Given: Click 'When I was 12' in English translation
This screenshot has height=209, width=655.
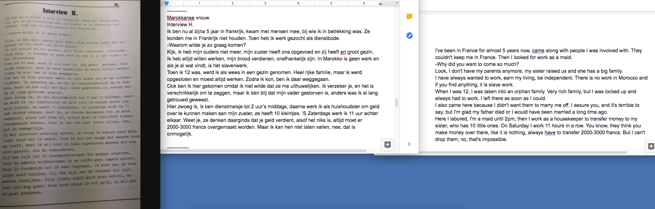Looking at the screenshot, I should click(x=452, y=92).
